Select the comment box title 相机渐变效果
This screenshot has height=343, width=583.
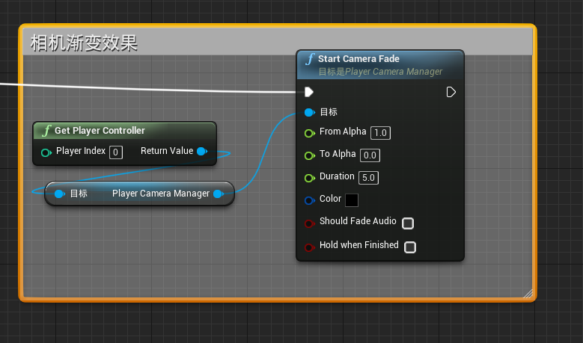click(x=84, y=43)
